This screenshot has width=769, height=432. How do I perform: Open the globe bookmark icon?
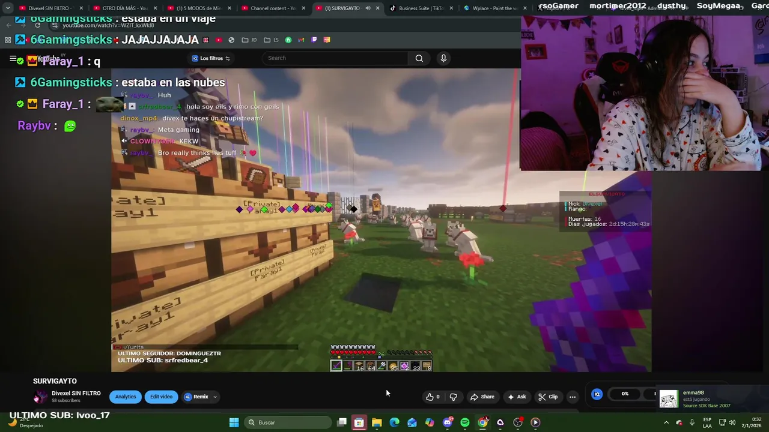coord(231,40)
